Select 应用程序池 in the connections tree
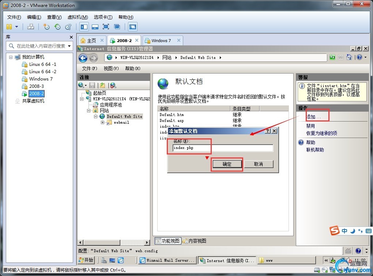 pyautogui.click(x=110, y=105)
